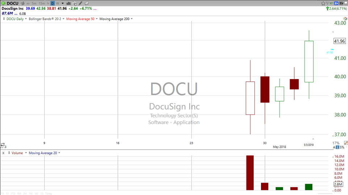Click the green plus add-symbol icon
Screen dimensions: 348x195
coord(3,3)
